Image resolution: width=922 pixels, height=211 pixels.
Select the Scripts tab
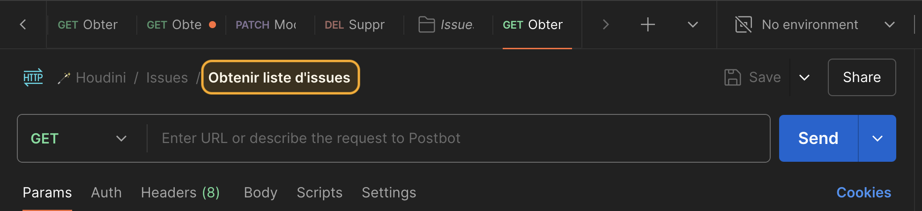320,193
